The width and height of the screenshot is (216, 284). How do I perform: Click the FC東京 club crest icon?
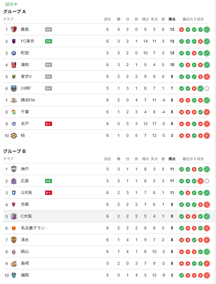pyautogui.click(x=14, y=41)
